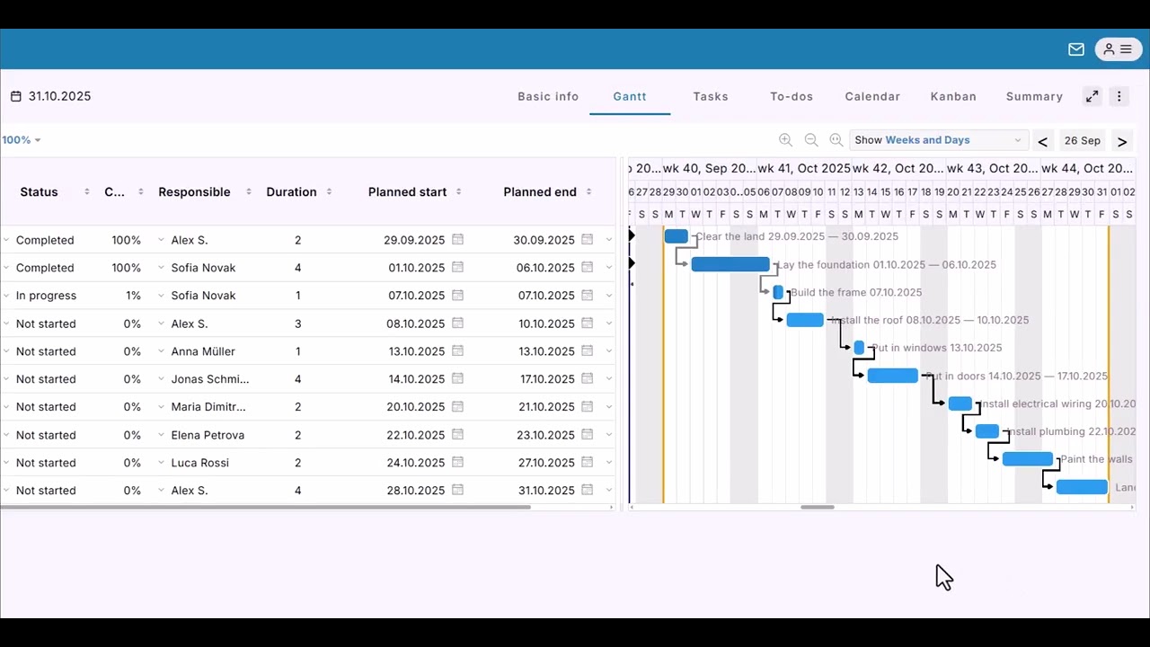
Task: Open the user account menu button
Action: click(x=1118, y=49)
